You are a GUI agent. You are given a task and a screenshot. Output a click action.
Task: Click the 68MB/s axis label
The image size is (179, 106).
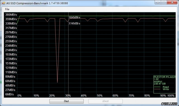[10, 81]
